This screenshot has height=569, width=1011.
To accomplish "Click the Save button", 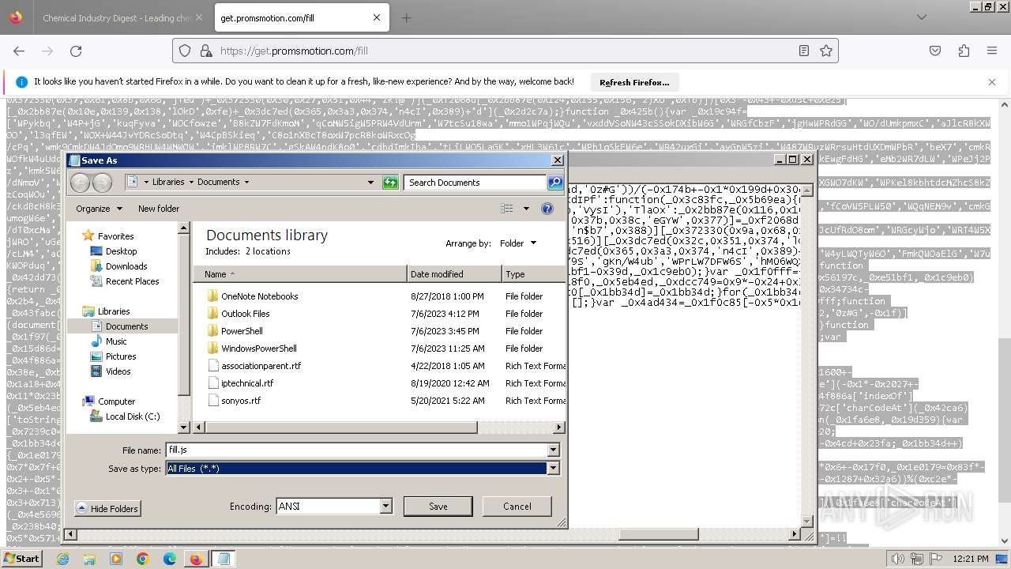I will tap(438, 507).
